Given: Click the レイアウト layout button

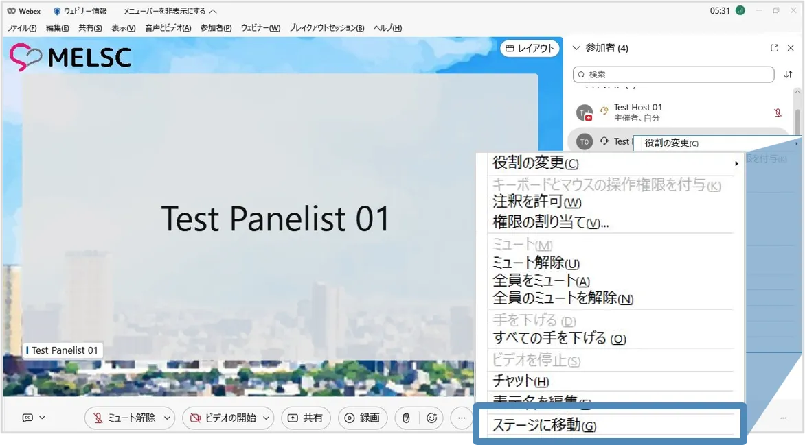Looking at the screenshot, I should tap(529, 48).
